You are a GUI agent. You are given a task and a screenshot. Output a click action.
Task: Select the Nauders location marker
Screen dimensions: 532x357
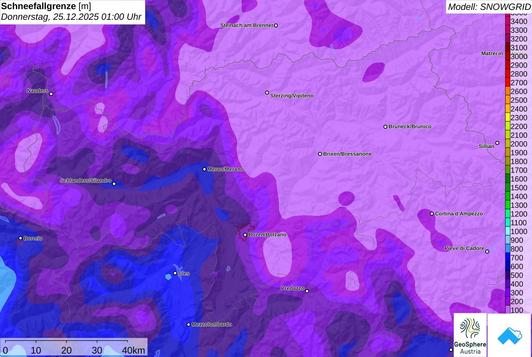click(51, 94)
